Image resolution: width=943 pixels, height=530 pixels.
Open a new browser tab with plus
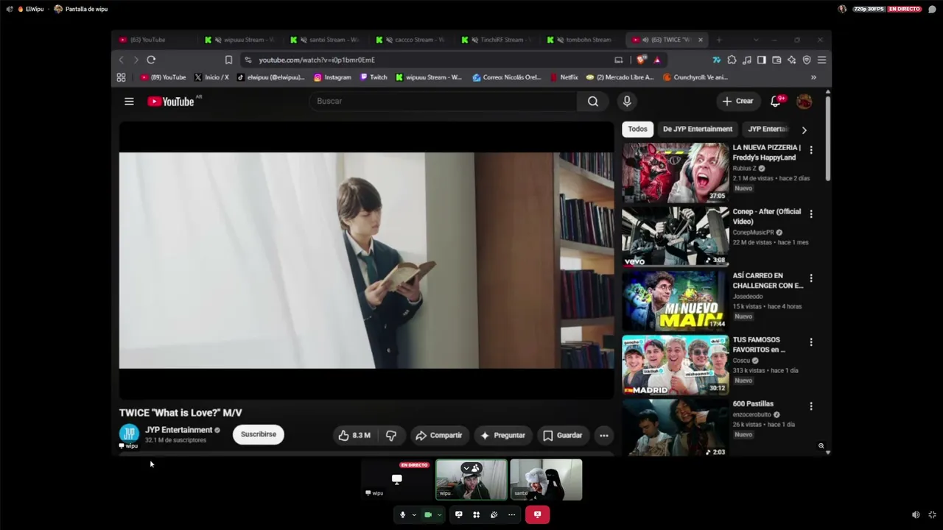coord(719,40)
